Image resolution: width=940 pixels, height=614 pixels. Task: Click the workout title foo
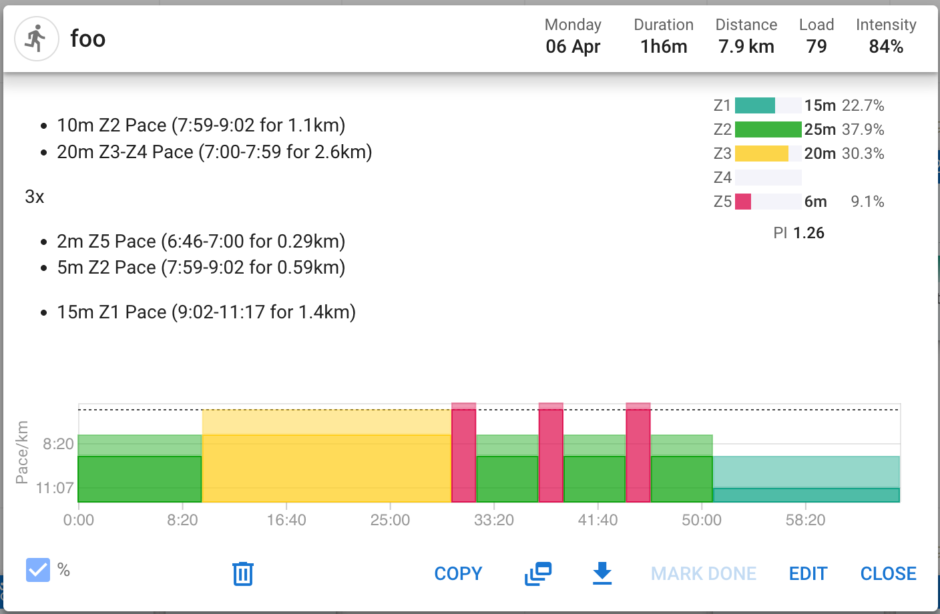click(87, 39)
